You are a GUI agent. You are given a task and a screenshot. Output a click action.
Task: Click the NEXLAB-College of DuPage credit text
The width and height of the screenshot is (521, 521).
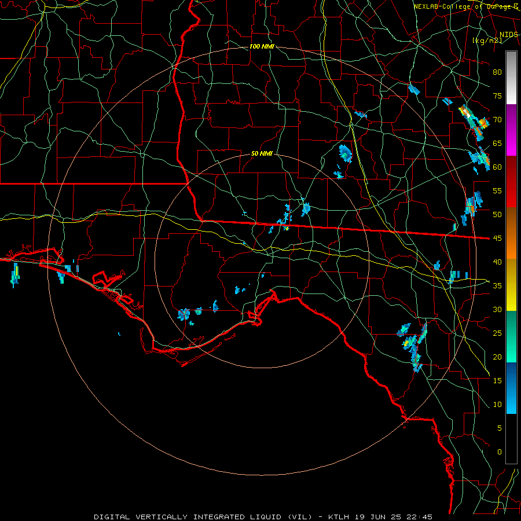(466, 6)
